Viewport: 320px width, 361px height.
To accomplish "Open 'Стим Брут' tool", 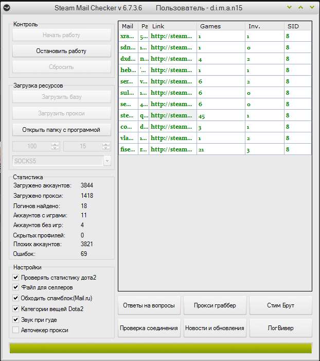I will [x=281, y=305].
